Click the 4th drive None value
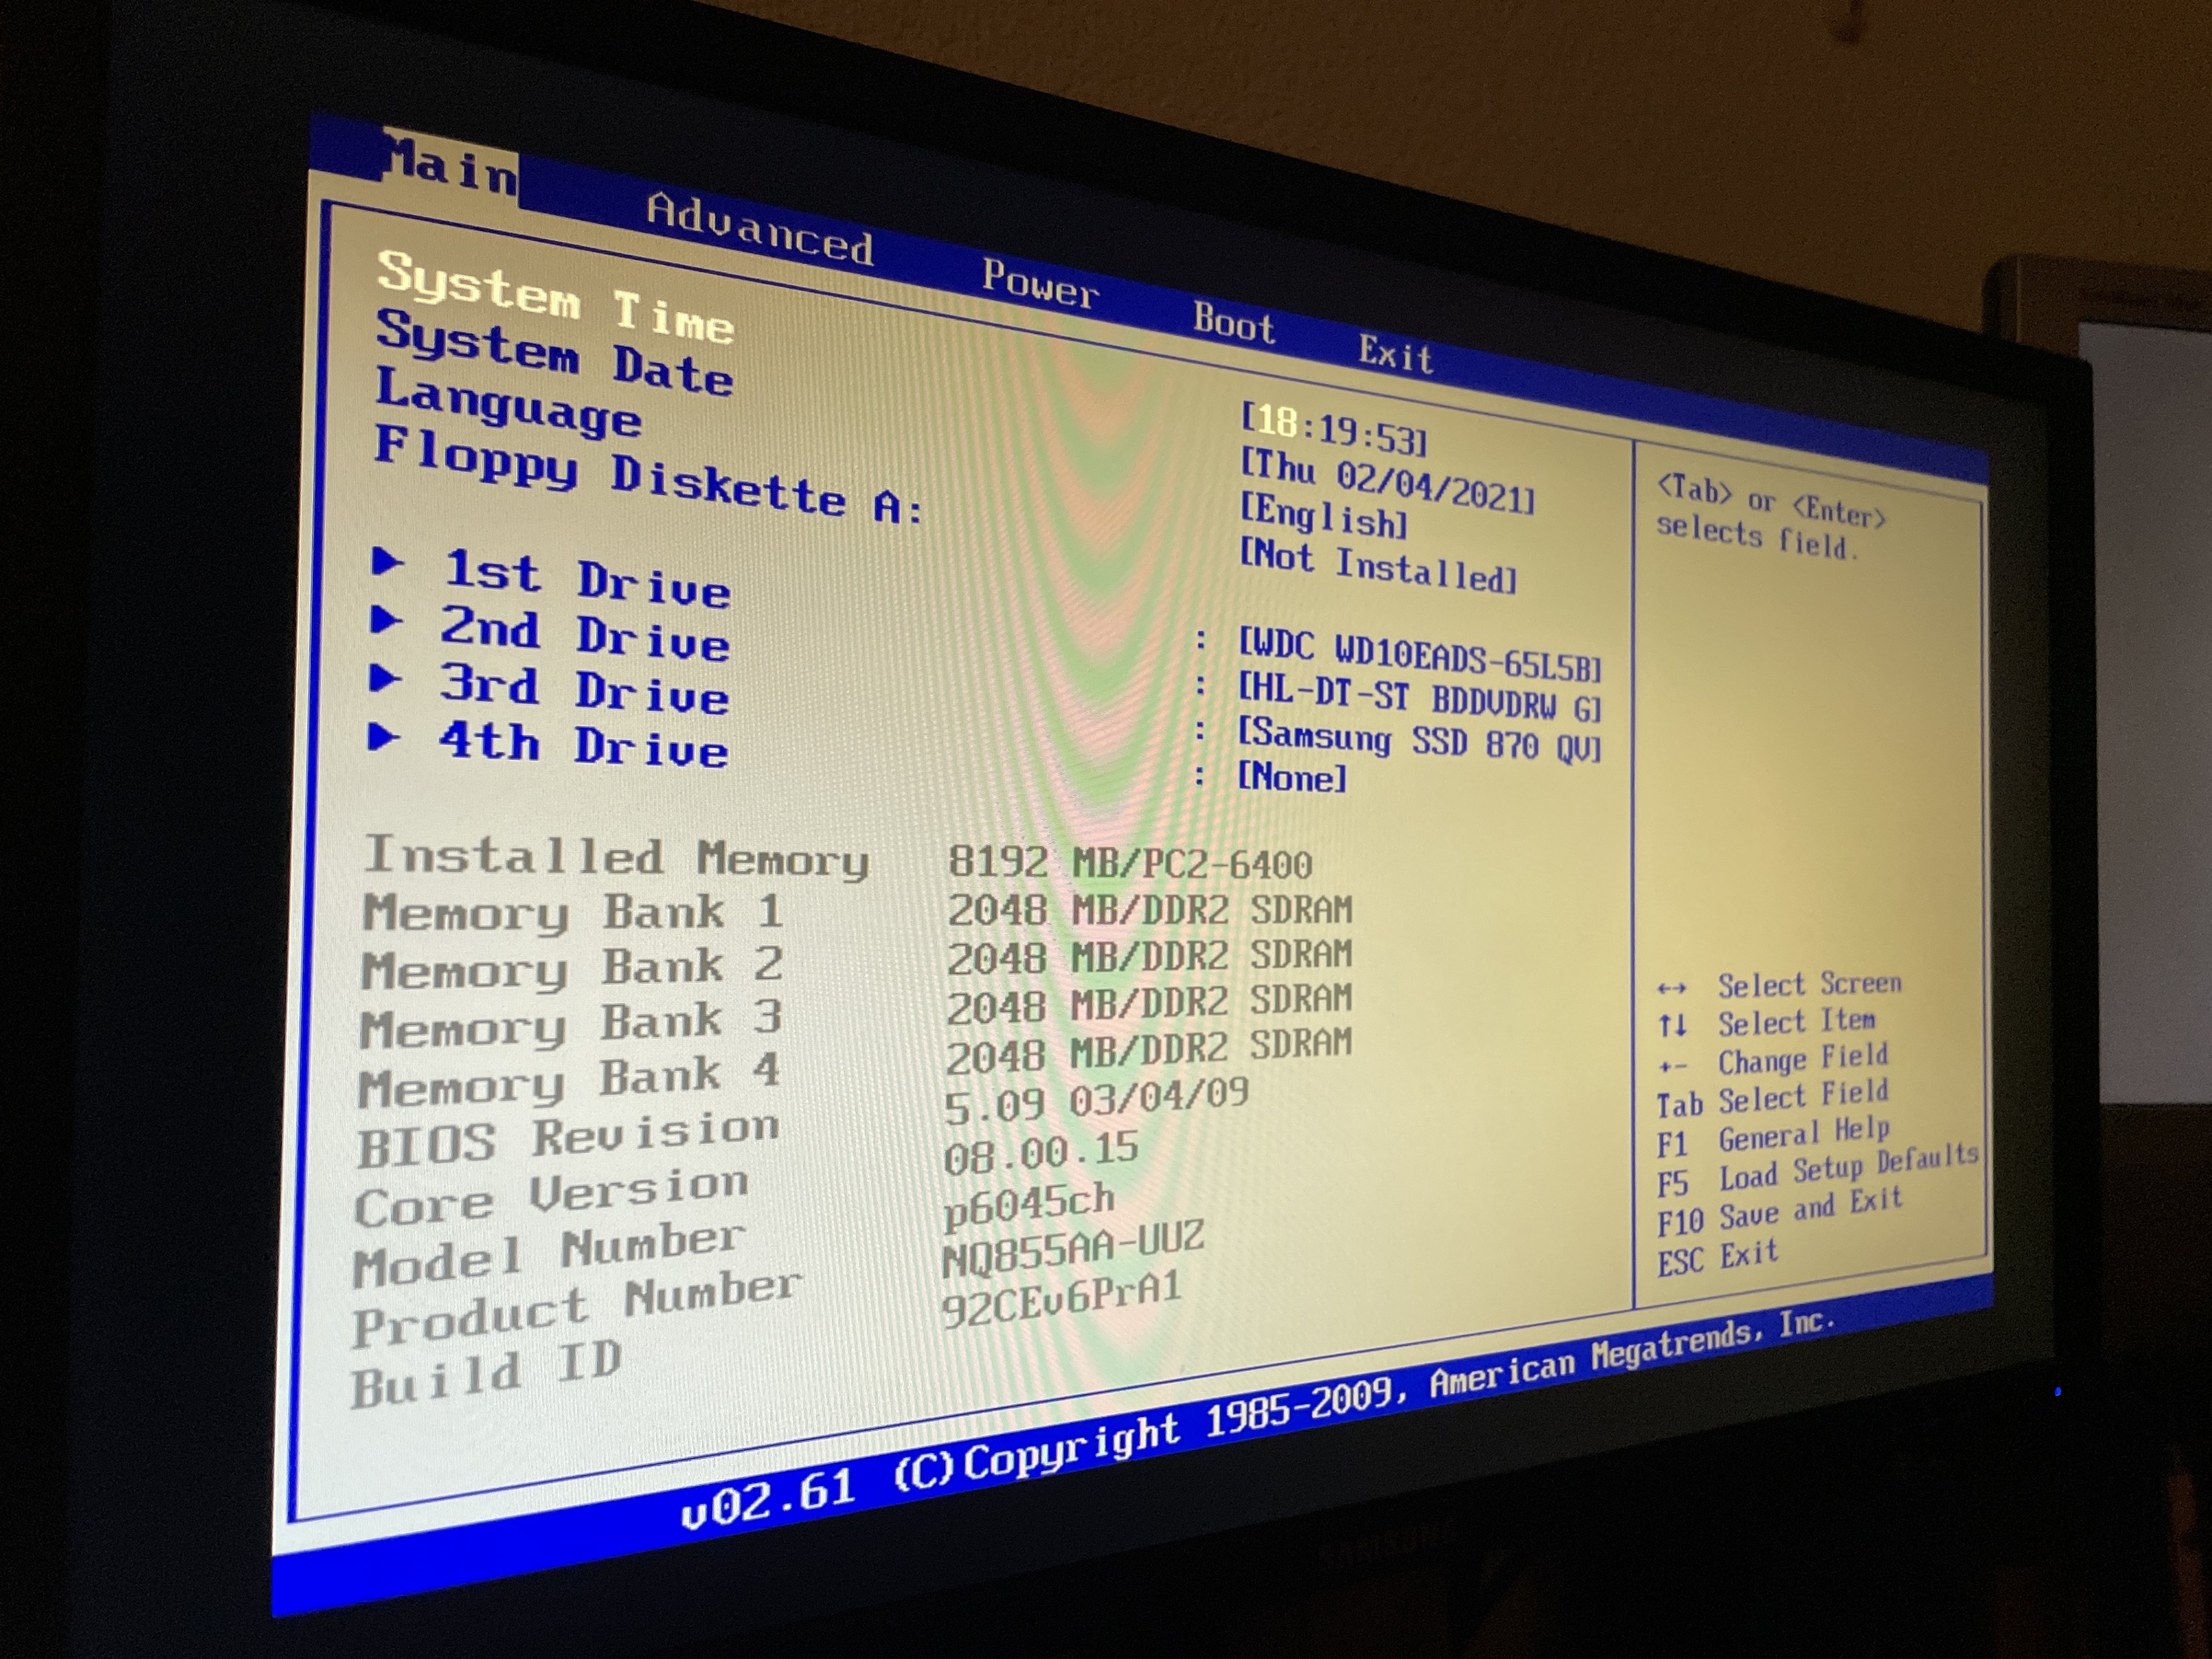 point(1292,777)
